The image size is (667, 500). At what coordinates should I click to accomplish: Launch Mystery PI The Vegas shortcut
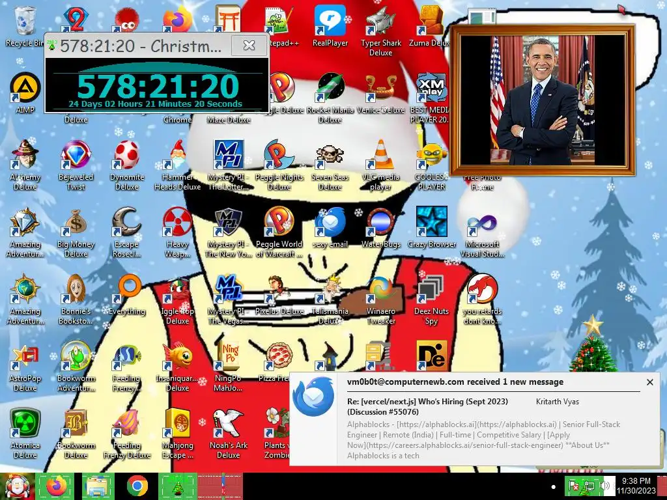229,299
